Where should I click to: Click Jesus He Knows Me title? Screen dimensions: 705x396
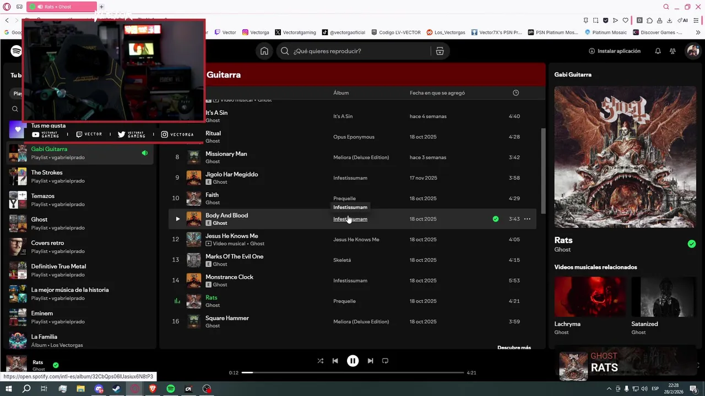(231, 236)
